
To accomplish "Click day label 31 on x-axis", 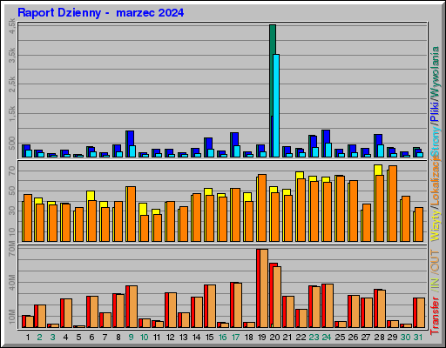I will point(418,338).
